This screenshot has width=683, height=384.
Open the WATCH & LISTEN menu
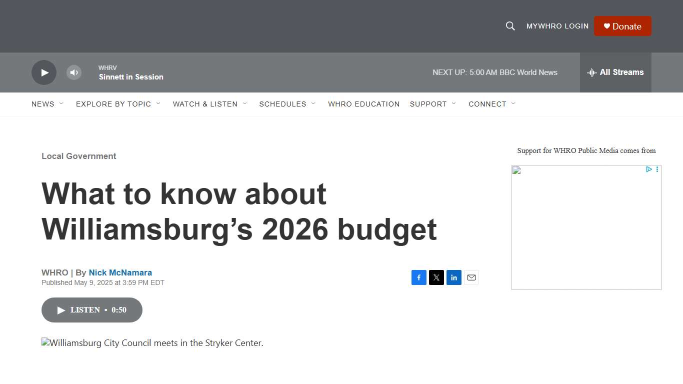click(x=205, y=104)
